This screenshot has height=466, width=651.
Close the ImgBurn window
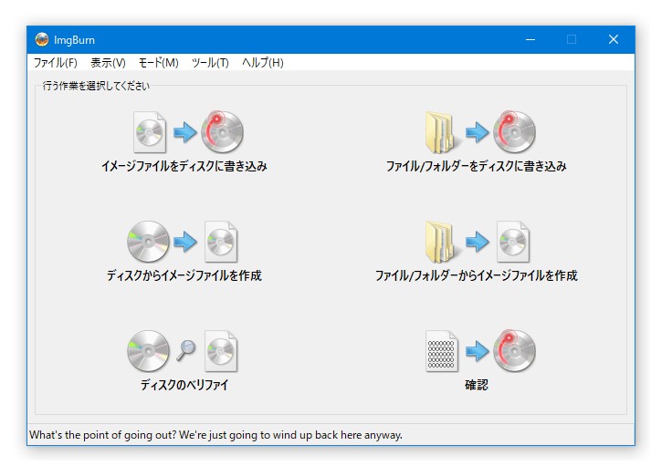tap(614, 39)
